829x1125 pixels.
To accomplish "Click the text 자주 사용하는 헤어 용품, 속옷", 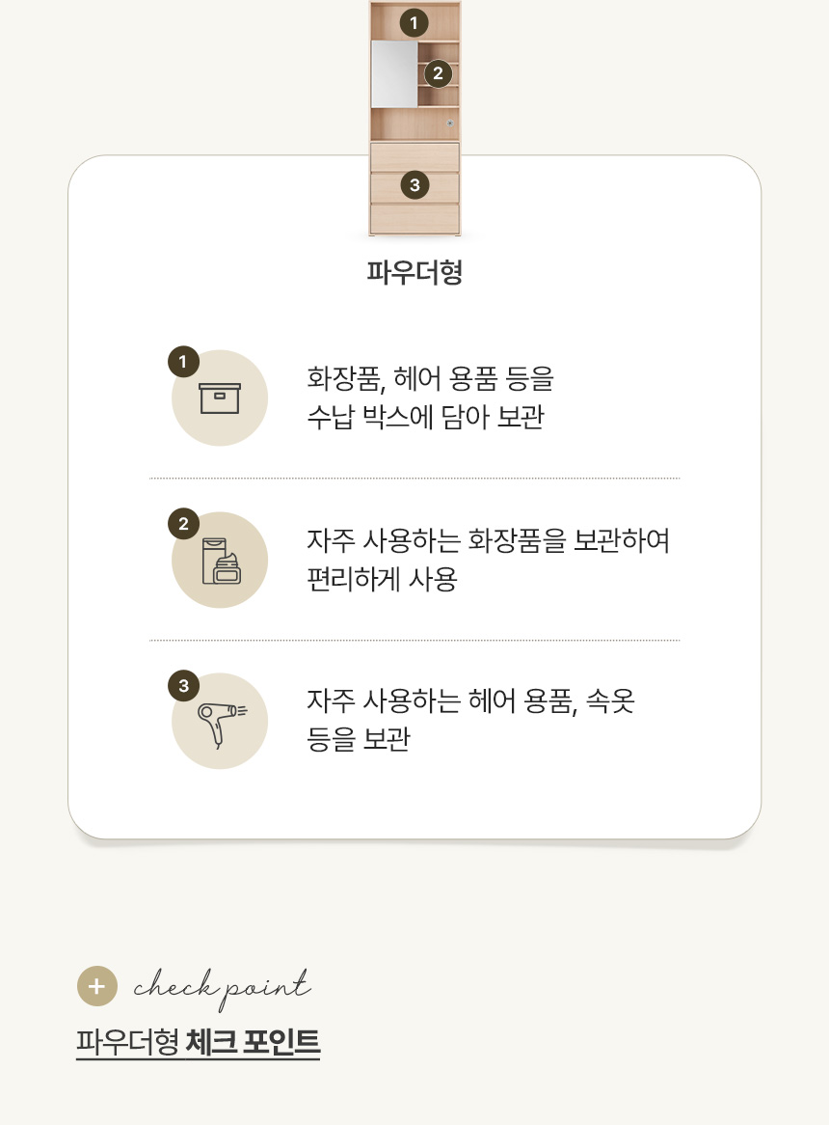I will (470, 701).
